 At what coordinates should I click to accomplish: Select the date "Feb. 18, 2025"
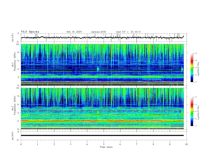74,32
